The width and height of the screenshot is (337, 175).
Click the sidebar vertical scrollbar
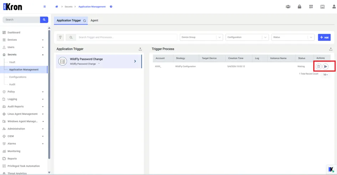point(49,94)
